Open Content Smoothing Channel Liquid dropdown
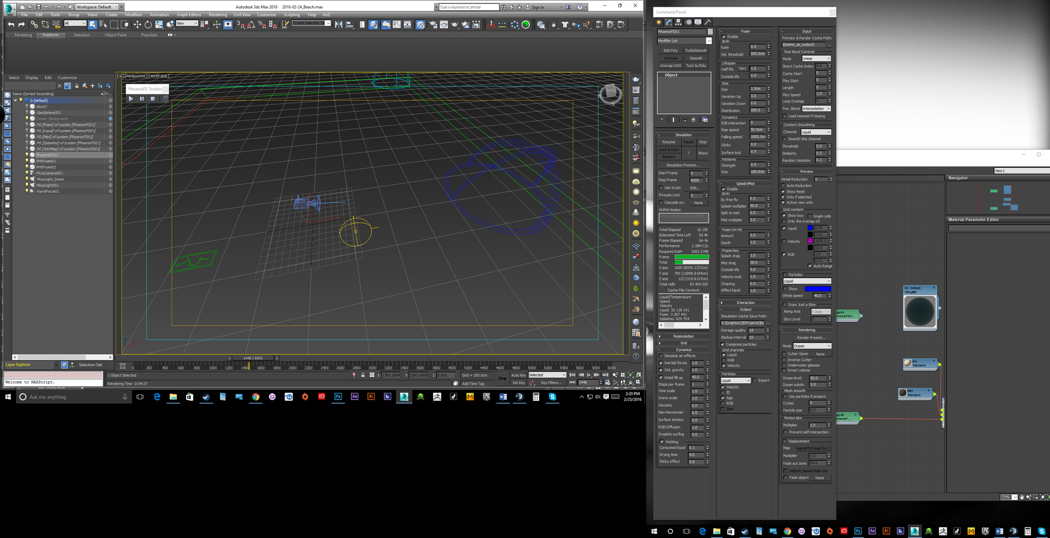The width and height of the screenshot is (1050, 538). [816, 132]
